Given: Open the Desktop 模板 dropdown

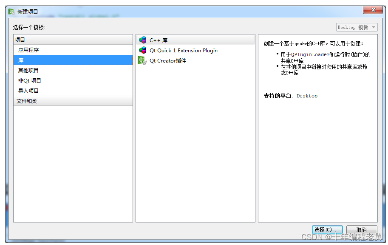Looking at the screenshot, I should (356, 27).
